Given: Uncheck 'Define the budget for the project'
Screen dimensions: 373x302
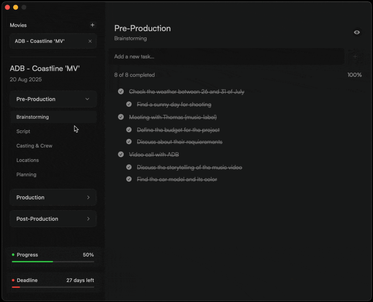Looking at the screenshot, I should point(129,130).
